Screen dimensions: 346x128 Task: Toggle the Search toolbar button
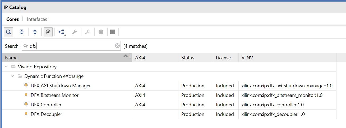point(8,32)
